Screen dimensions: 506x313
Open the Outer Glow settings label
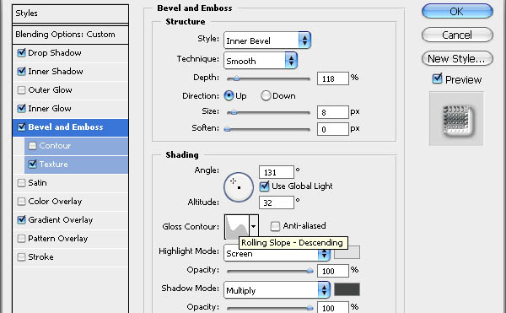tap(50, 89)
